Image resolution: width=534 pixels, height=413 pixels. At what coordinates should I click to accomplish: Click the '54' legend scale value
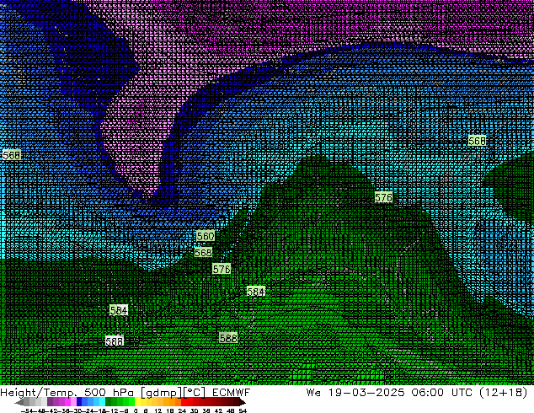click(x=243, y=410)
